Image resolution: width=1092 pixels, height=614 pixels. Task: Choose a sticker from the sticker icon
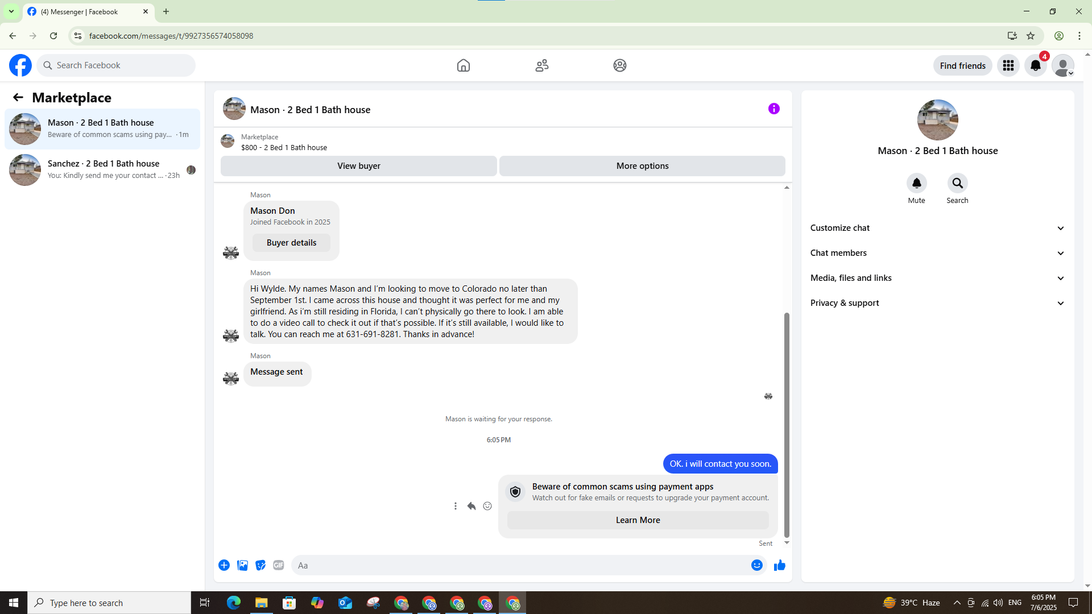(260, 565)
